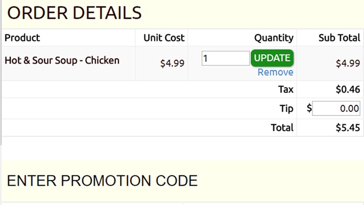364x205 pixels.
Task: Focus the quantity input field
Action: pyautogui.click(x=225, y=58)
